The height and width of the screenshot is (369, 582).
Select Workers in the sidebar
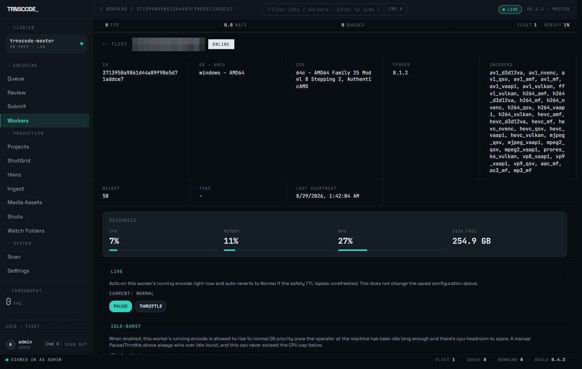[44, 120]
